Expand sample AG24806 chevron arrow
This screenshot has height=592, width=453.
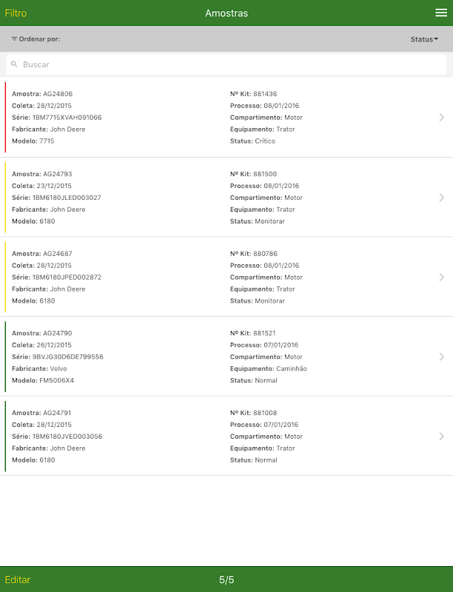tap(441, 117)
